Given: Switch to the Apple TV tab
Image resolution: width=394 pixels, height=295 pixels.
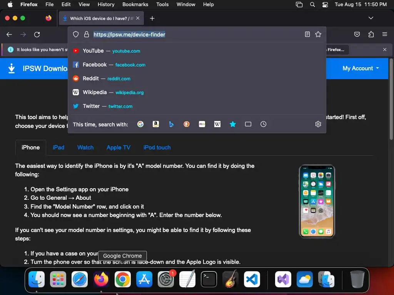Looking at the screenshot, I should [119, 147].
